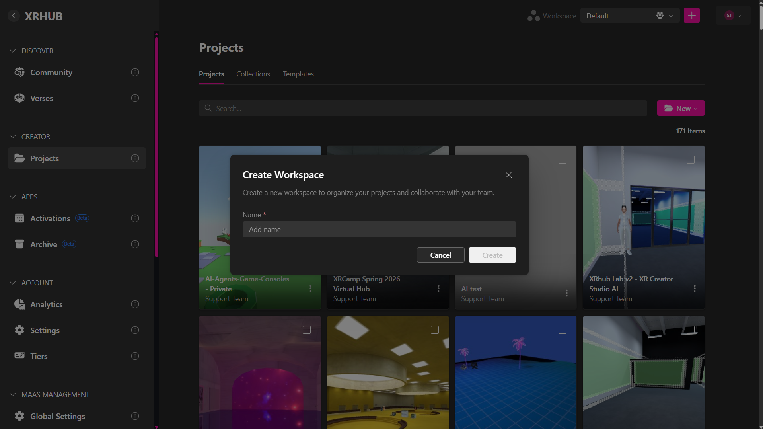Select the AI test project checkbox

click(563, 160)
